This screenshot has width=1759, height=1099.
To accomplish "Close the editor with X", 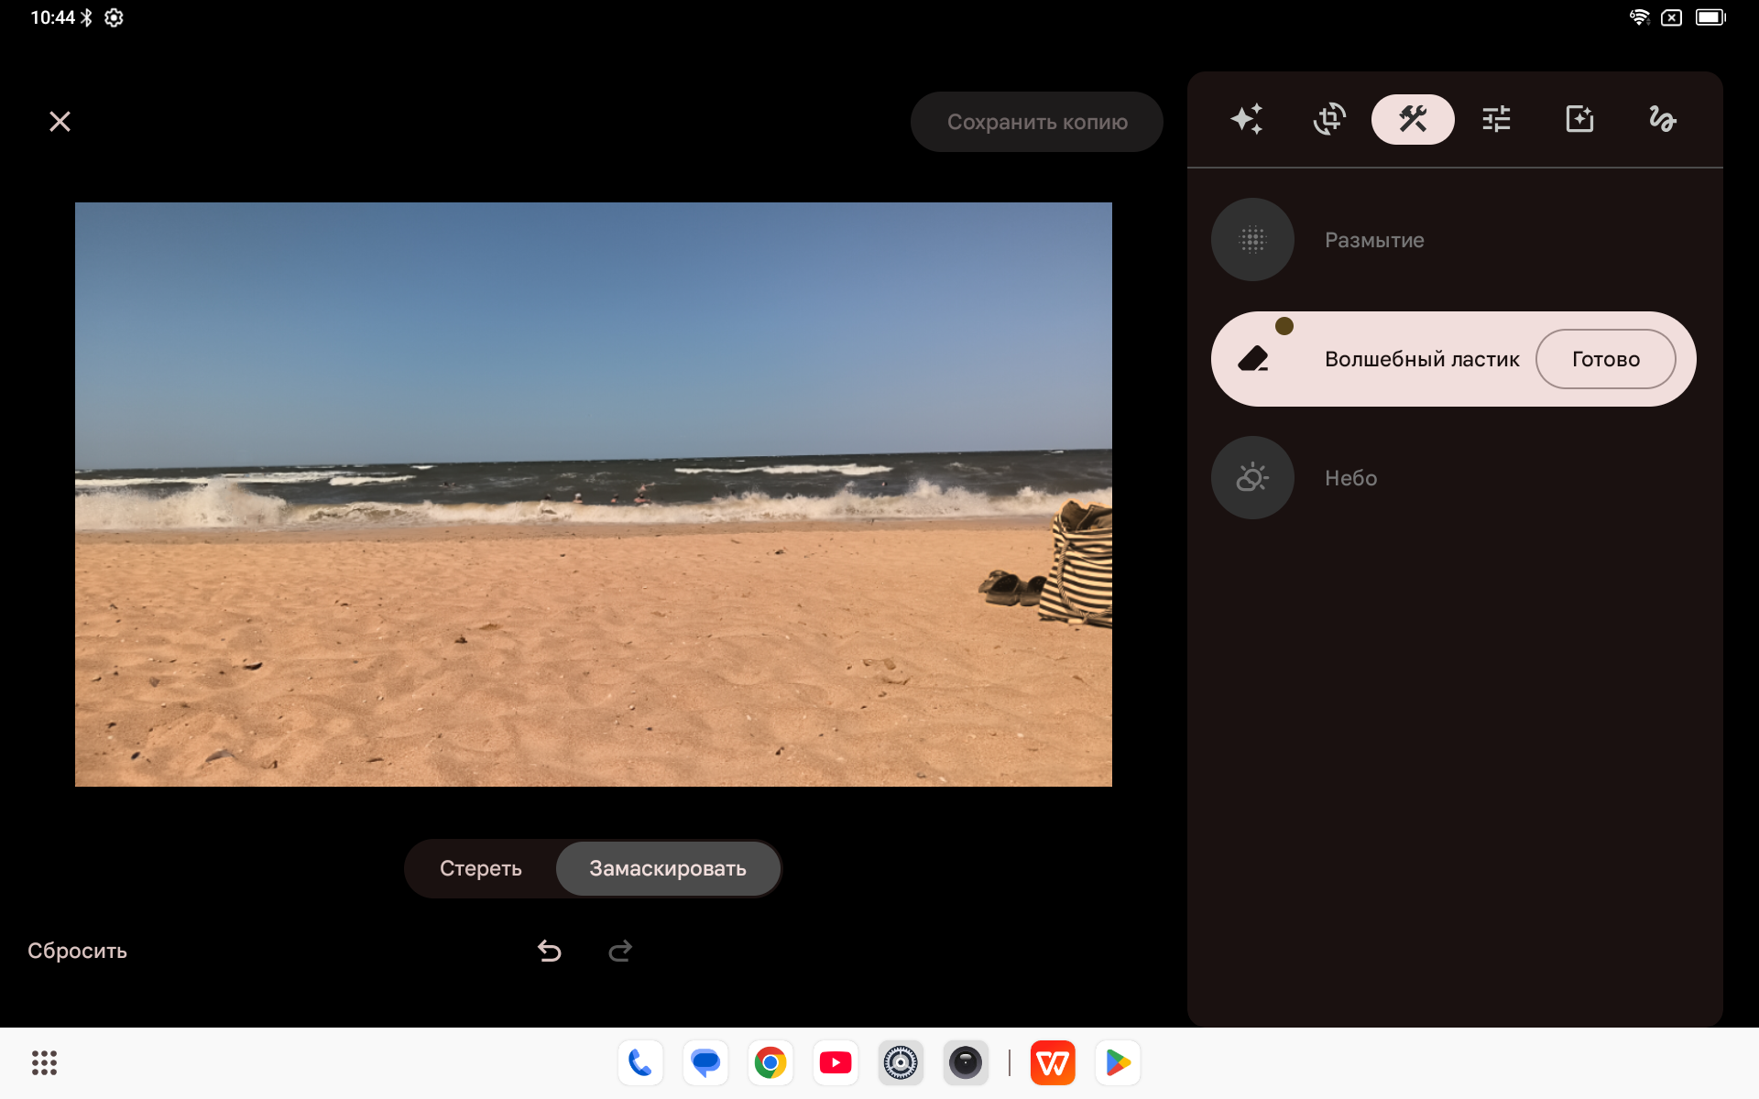I will pyautogui.click(x=60, y=122).
